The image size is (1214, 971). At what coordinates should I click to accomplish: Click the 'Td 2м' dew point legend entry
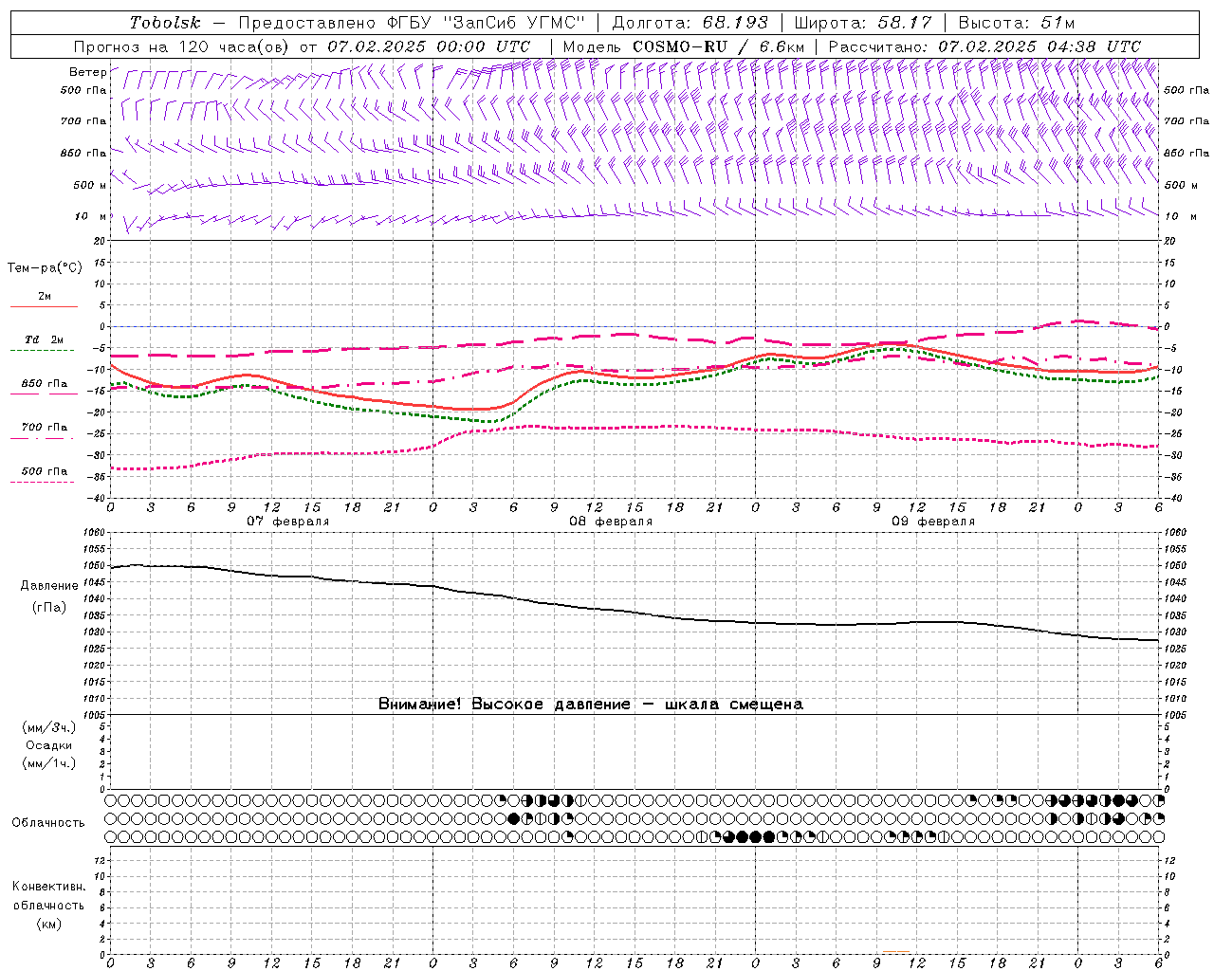pyautogui.click(x=44, y=339)
